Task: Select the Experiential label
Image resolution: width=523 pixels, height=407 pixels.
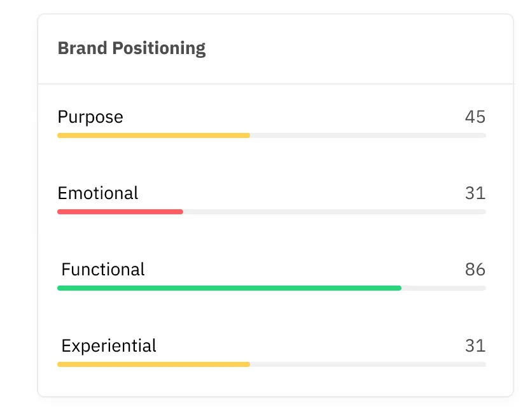Action: click(109, 346)
